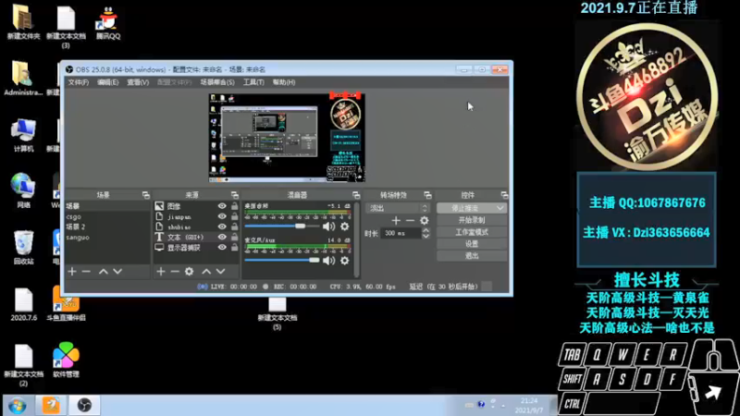The image size is (740, 416).
Task: Move scene down in scenes list
Action: coord(117,271)
